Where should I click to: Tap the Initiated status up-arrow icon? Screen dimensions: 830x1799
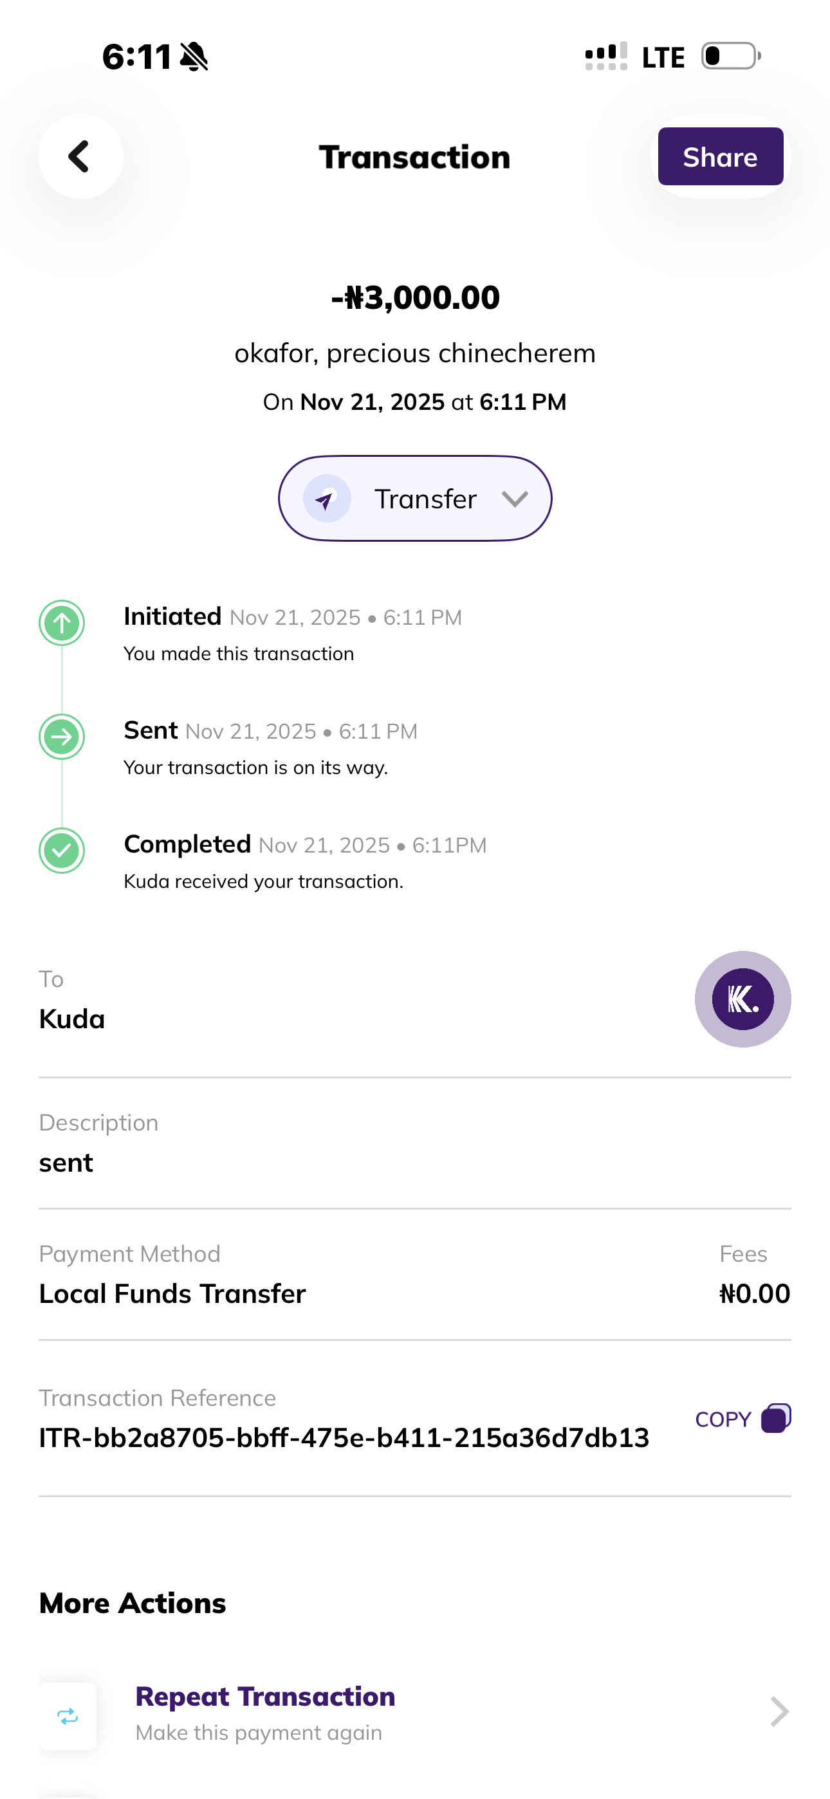click(x=62, y=623)
